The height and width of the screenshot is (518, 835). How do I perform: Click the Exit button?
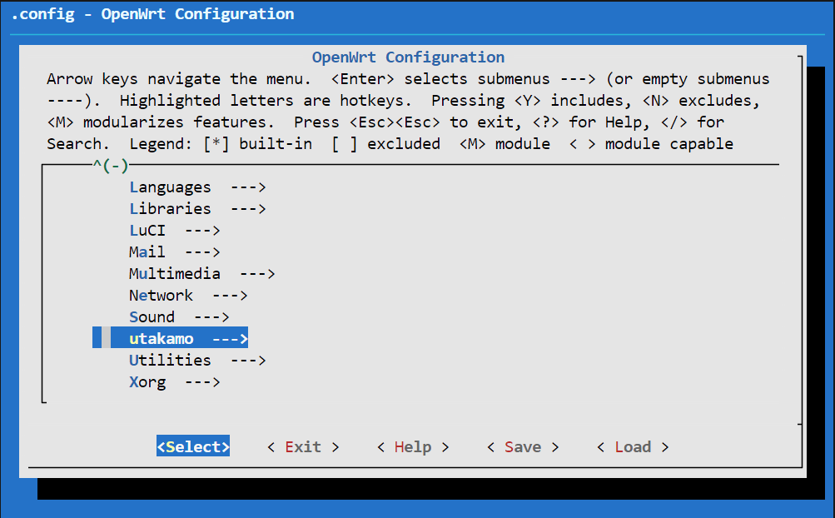(x=303, y=446)
